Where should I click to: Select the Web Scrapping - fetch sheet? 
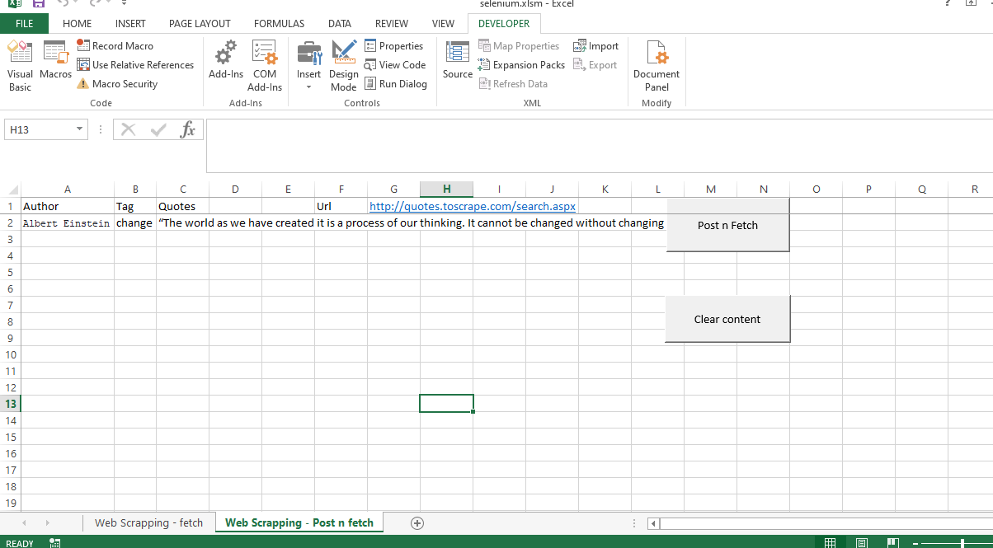[148, 522]
